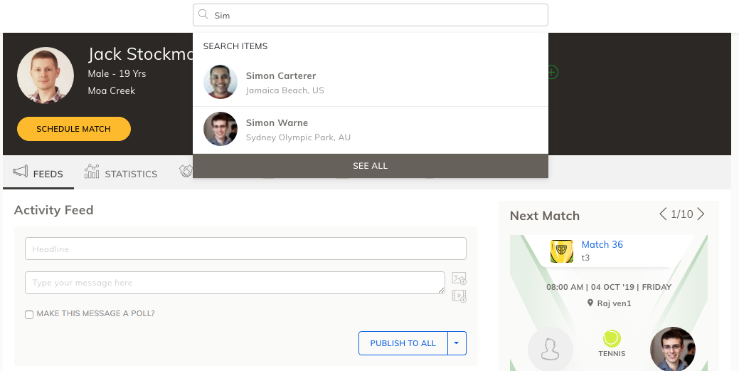
Task: Click the tournament trophy icon for Match 36
Action: [x=562, y=251]
